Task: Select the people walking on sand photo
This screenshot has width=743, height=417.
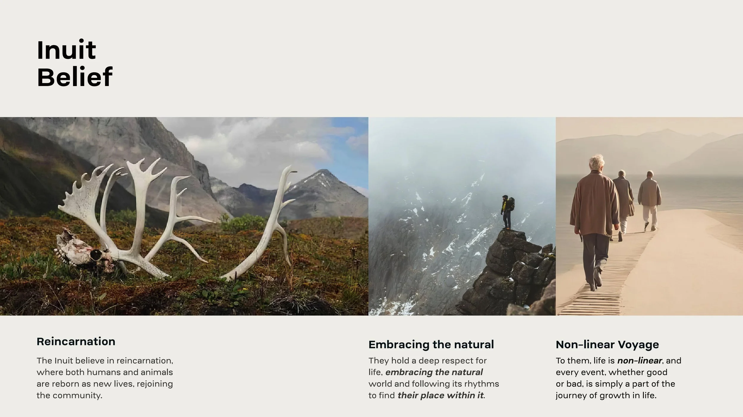Action: pyautogui.click(x=649, y=216)
